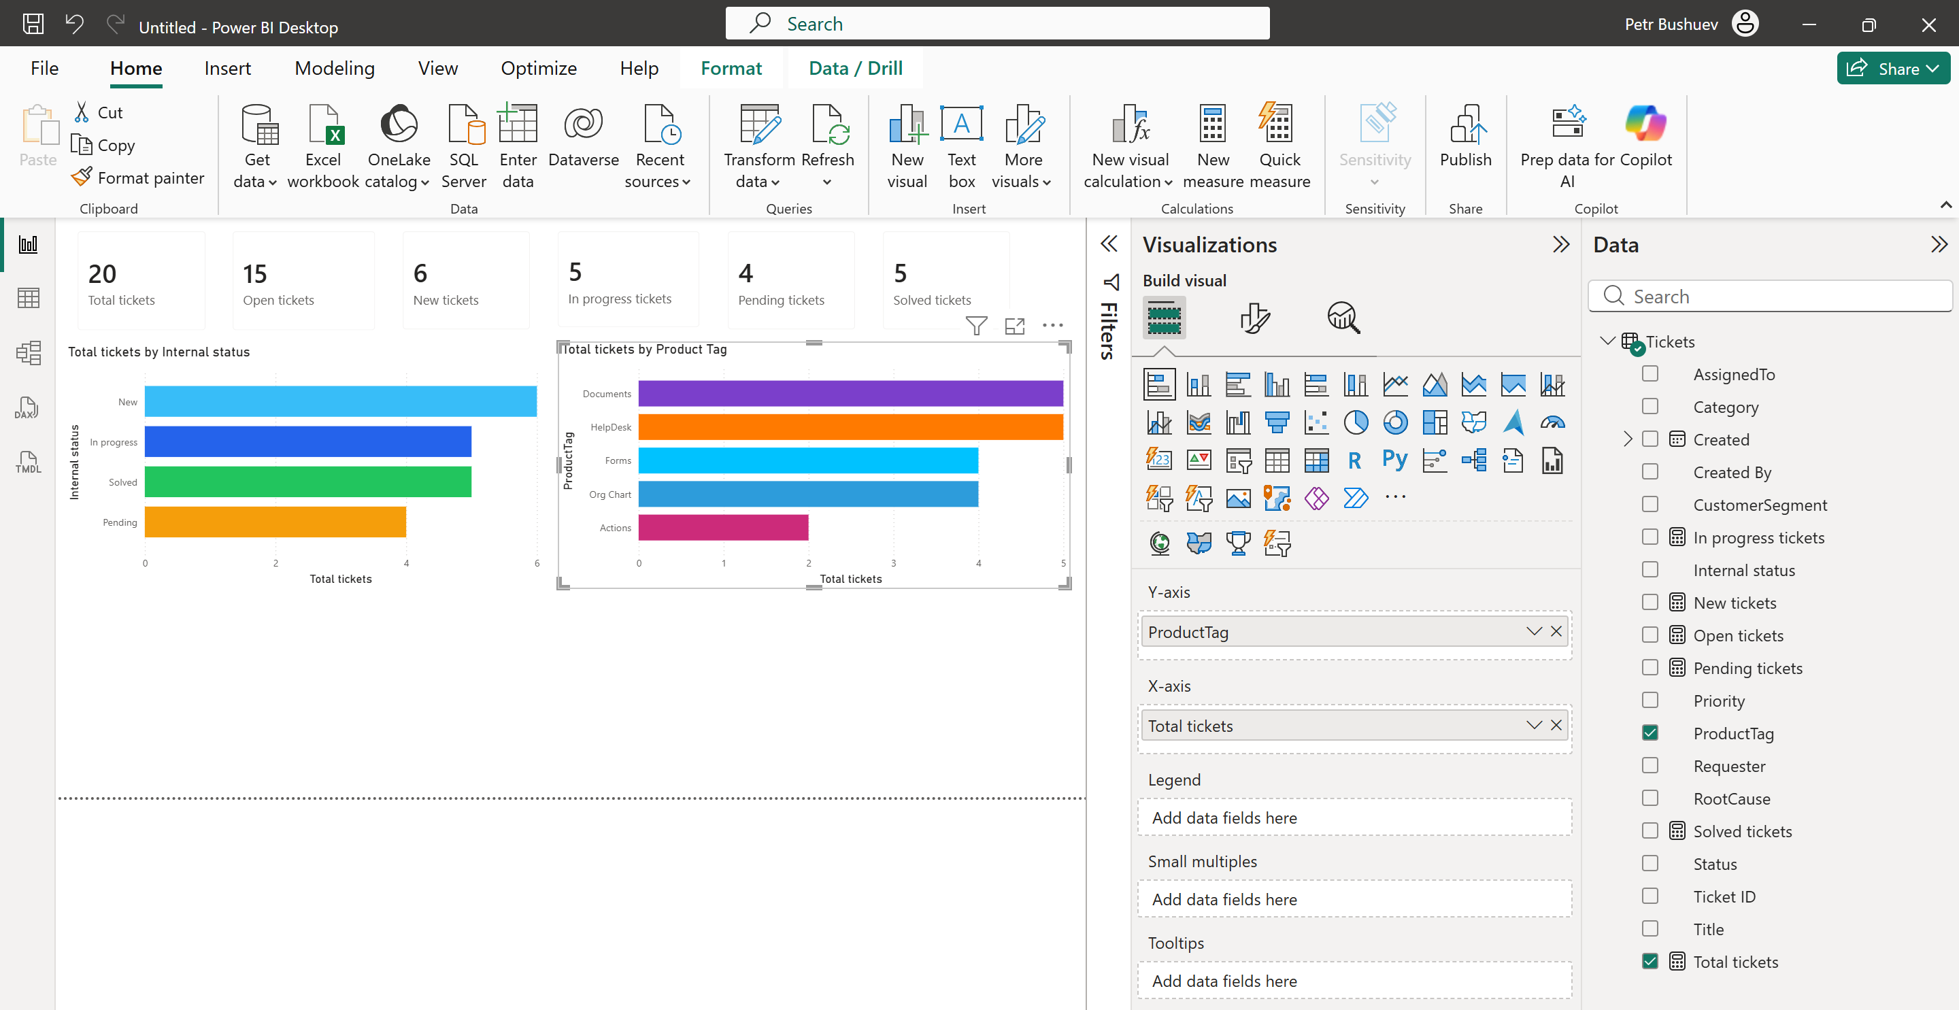Screen dimensions: 1959x1010
Task: Click the Quick measure icon
Action: [1275, 123]
